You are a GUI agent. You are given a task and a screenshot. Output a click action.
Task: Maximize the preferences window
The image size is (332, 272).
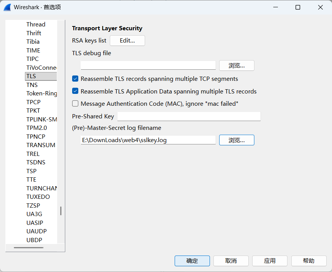(298, 7)
